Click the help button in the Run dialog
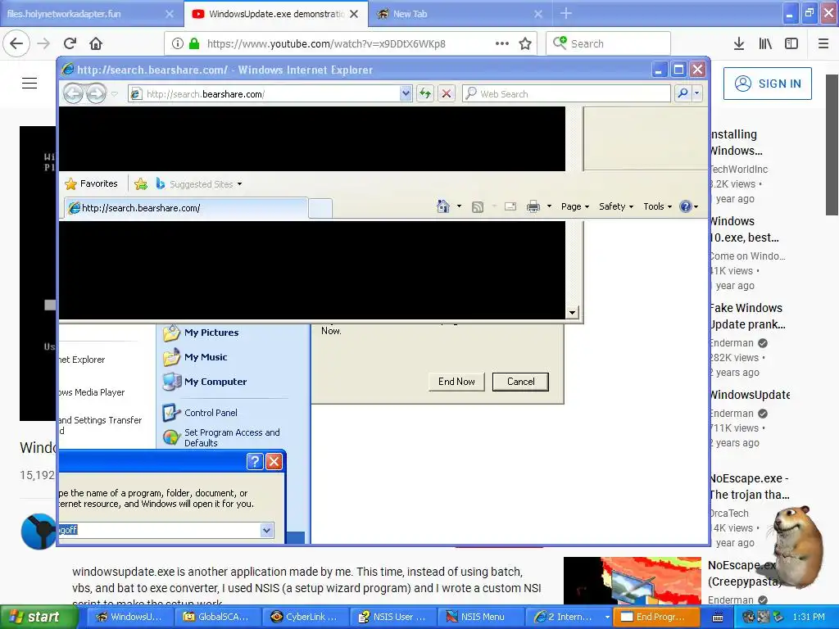 point(255,461)
